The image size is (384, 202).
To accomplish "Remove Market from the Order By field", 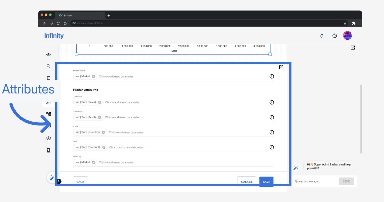I will [x=93, y=162].
